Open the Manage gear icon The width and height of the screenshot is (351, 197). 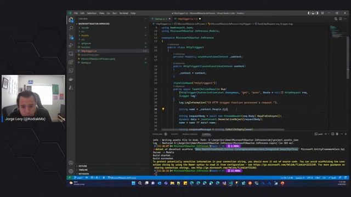pyautogui.click(x=71, y=171)
